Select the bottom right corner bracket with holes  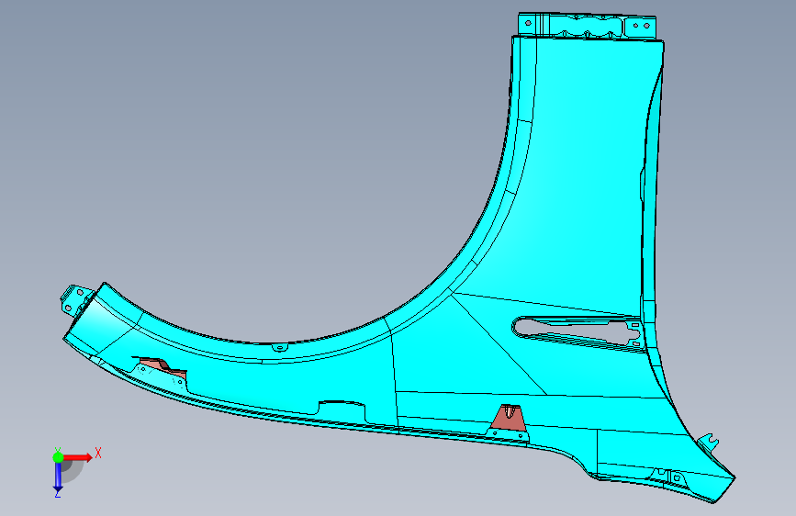(669, 477)
